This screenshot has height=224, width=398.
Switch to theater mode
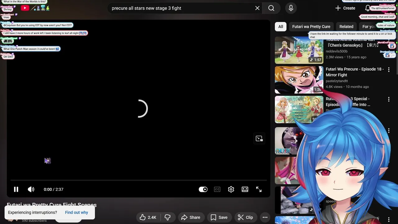(245, 189)
